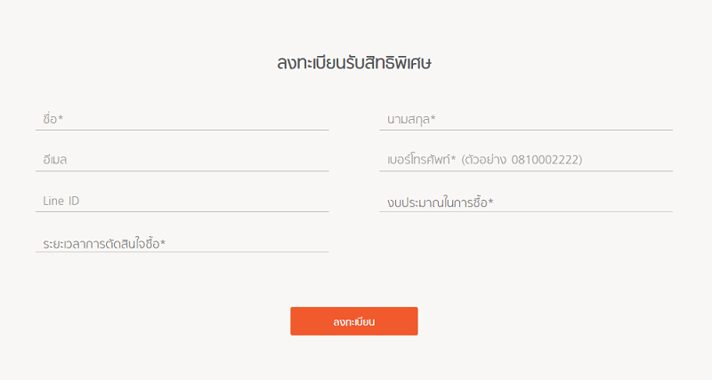Focus the Line ID input field
Screen dimensions: 712x380
pos(182,202)
